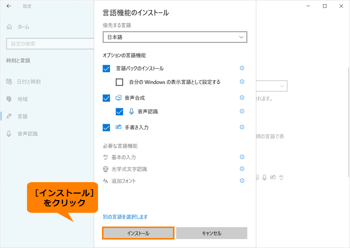Open 地域 (Region) settings page
Viewport: 350px width, 248px height.
coord(17,99)
